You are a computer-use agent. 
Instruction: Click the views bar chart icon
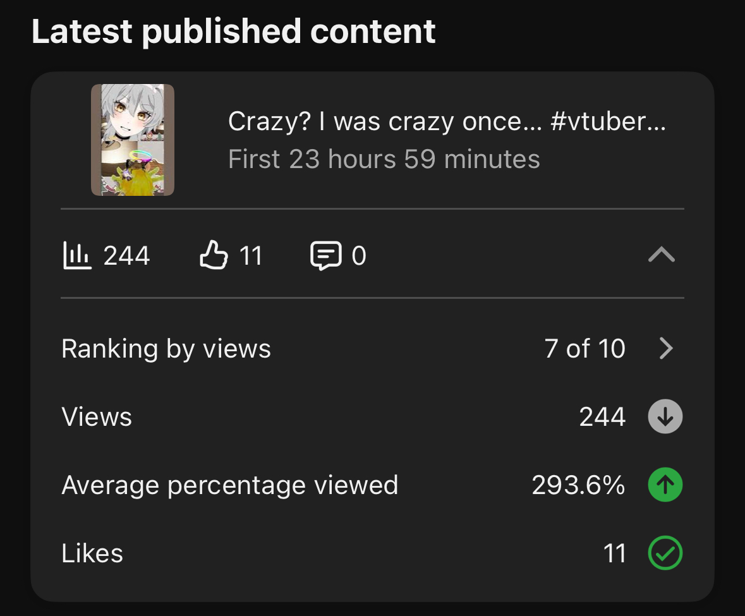[x=77, y=255]
